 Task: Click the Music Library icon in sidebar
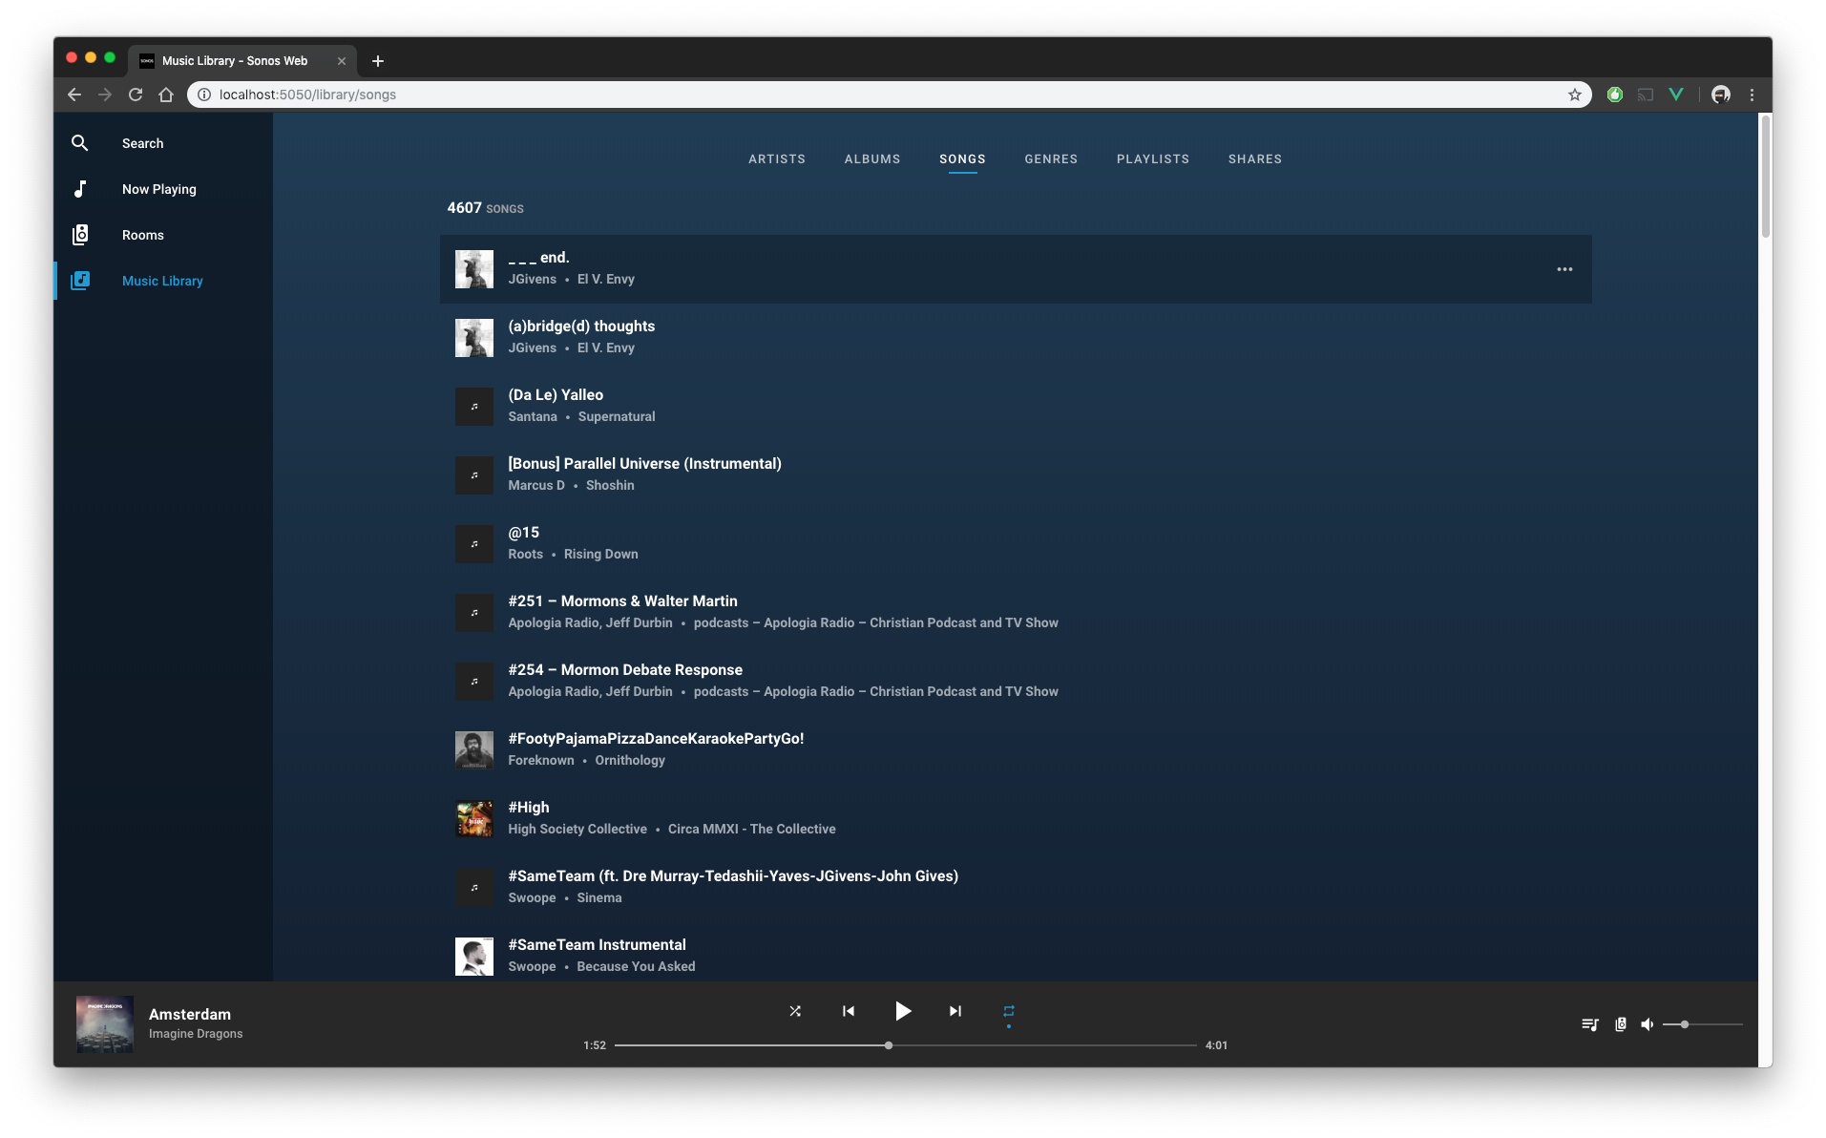click(x=80, y=281)
